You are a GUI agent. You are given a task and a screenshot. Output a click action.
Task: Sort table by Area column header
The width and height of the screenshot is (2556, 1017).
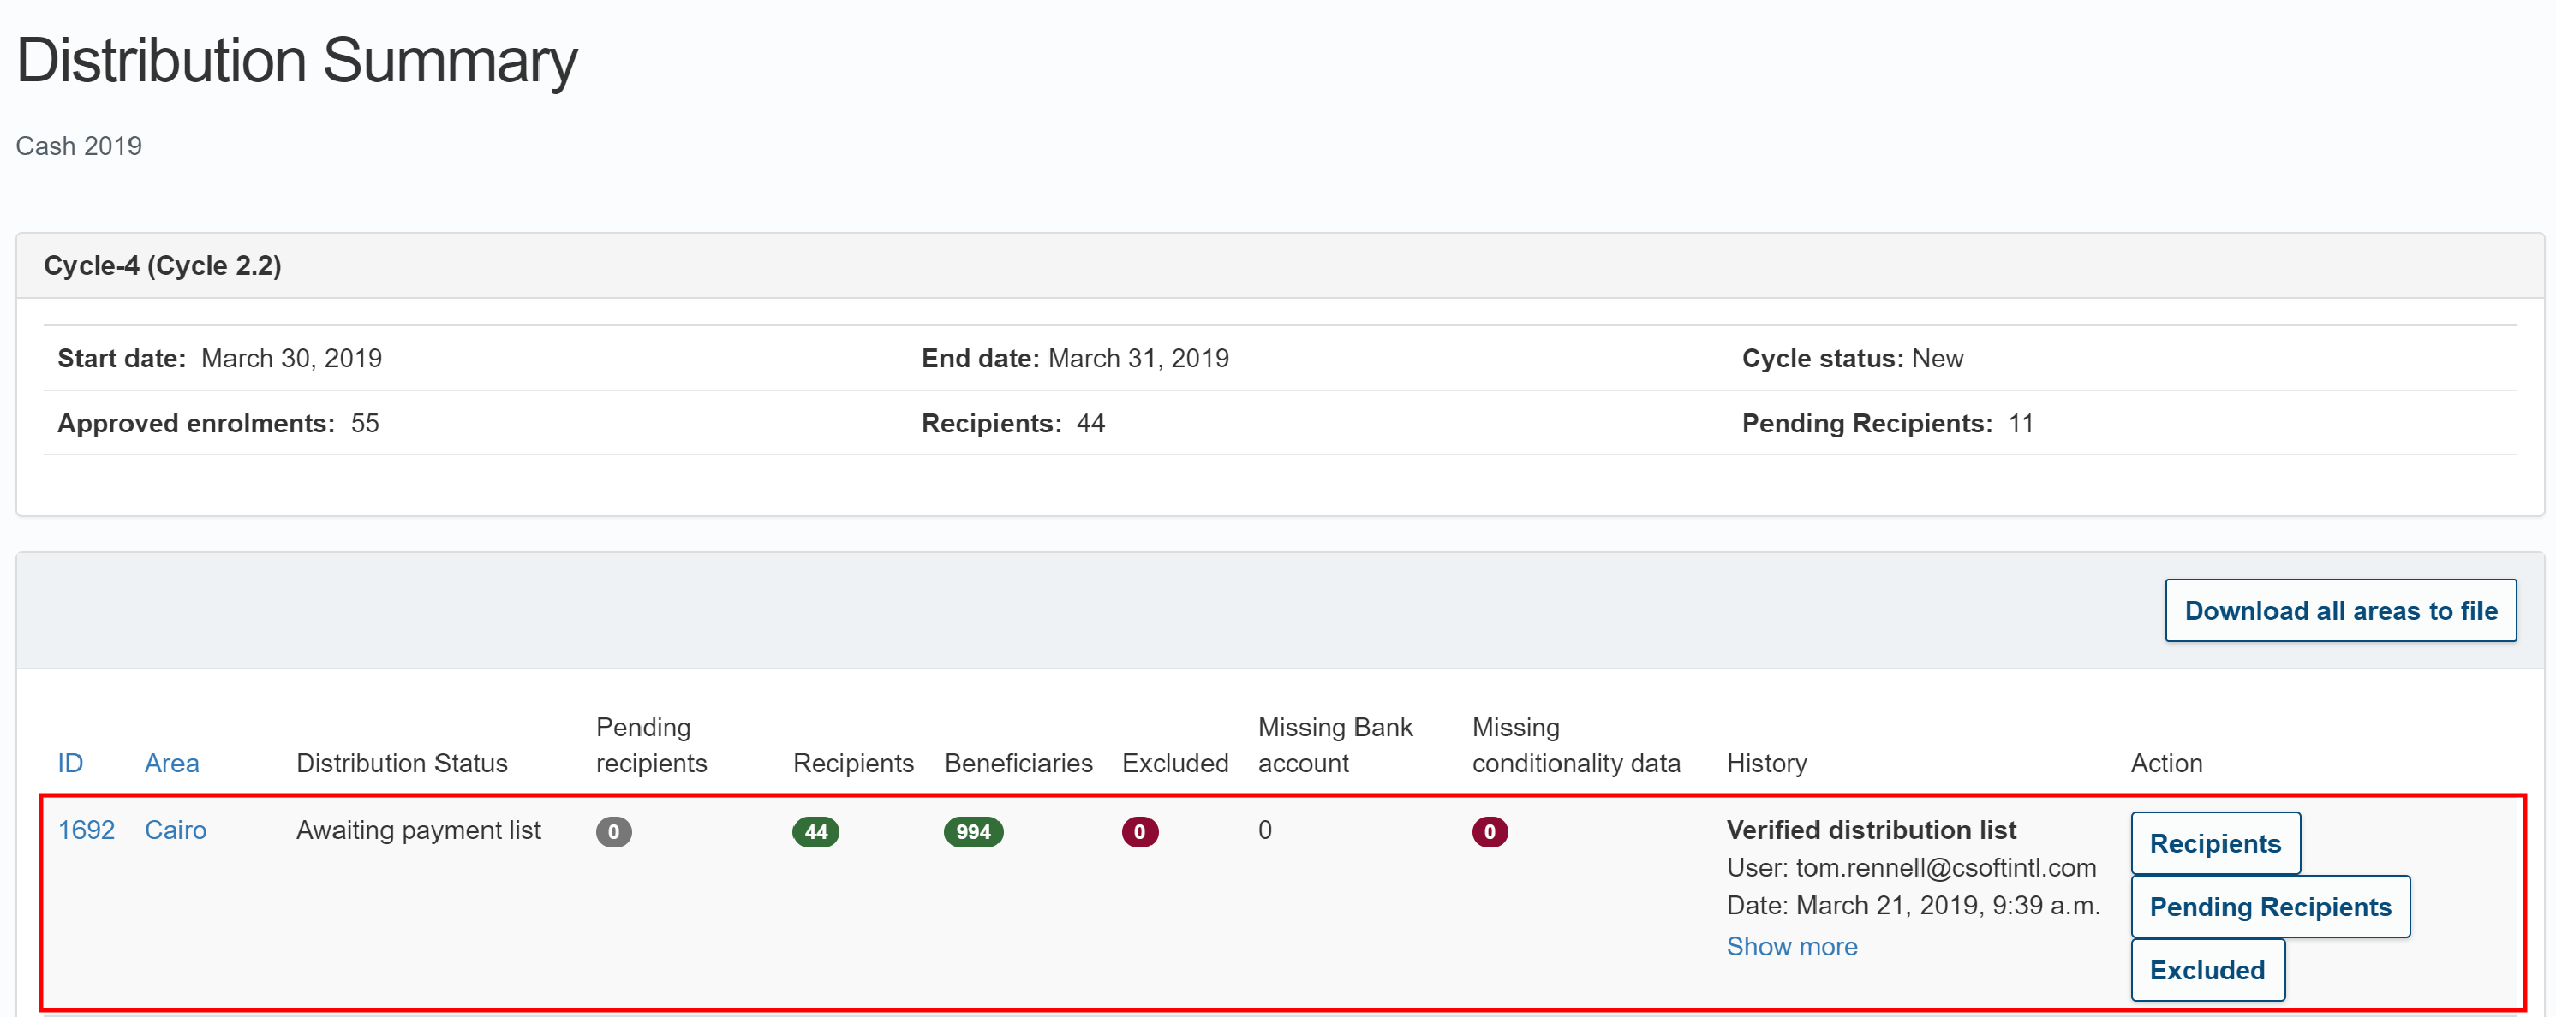point(171,764)
